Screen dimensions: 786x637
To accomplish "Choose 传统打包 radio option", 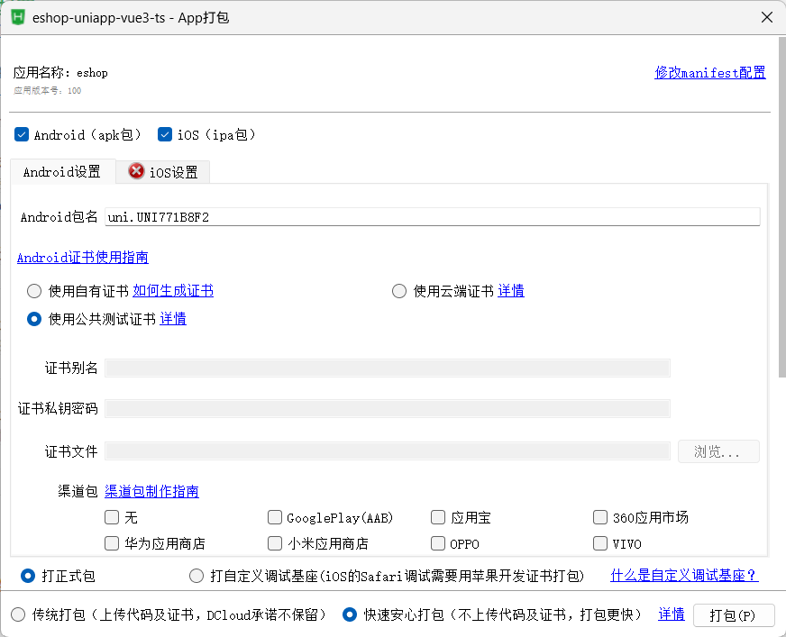I will [18, 614].
